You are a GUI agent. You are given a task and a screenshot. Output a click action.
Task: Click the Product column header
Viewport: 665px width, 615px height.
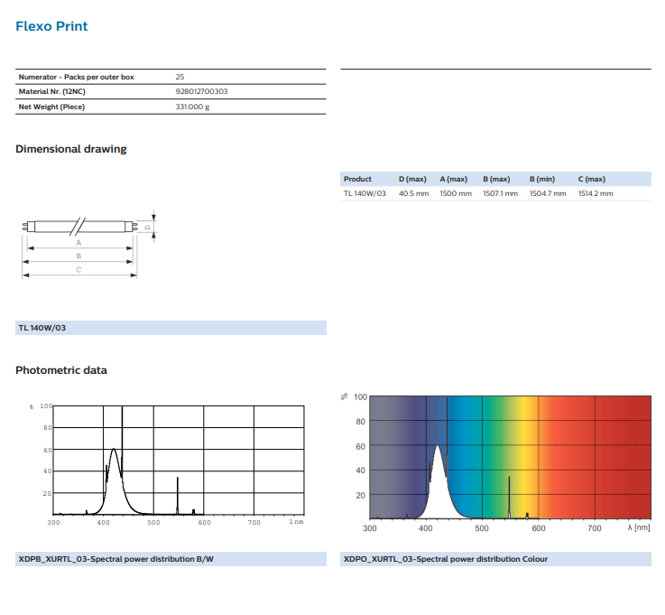tap(357, 179)
